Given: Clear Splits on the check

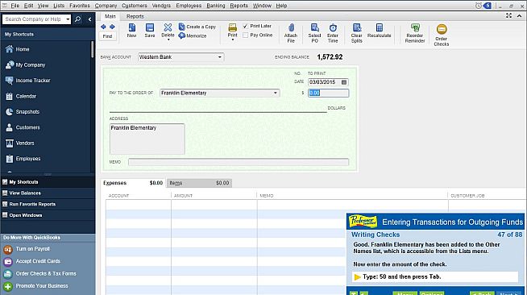Looking at the screenshot, I should (357, 33).
